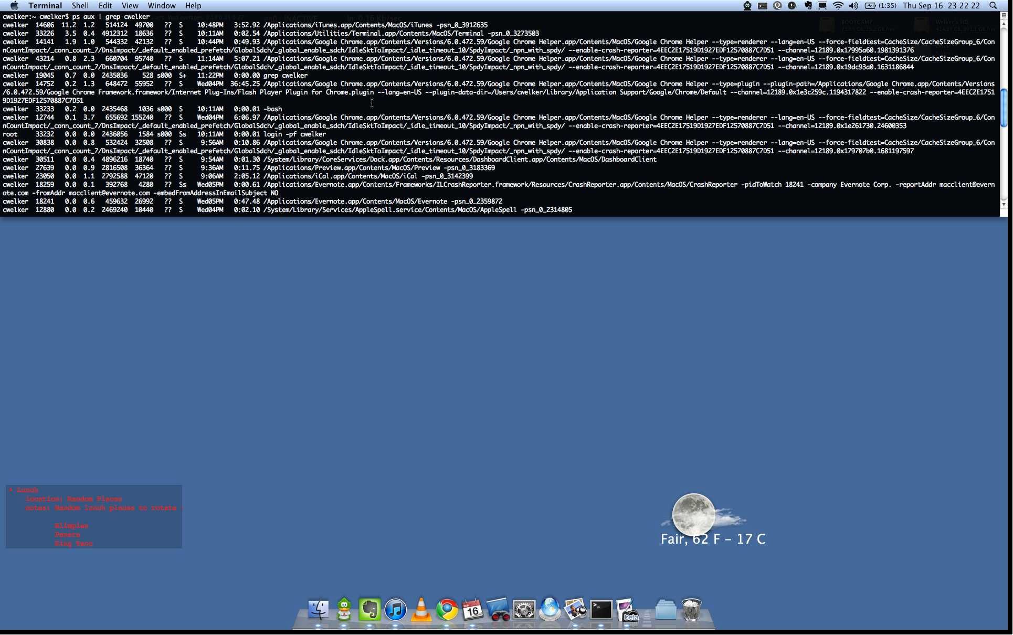
Task: Open the Trash in the dock
Action: [x=691, y=610]
